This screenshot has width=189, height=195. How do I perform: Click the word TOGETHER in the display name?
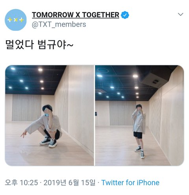(101, 15)
